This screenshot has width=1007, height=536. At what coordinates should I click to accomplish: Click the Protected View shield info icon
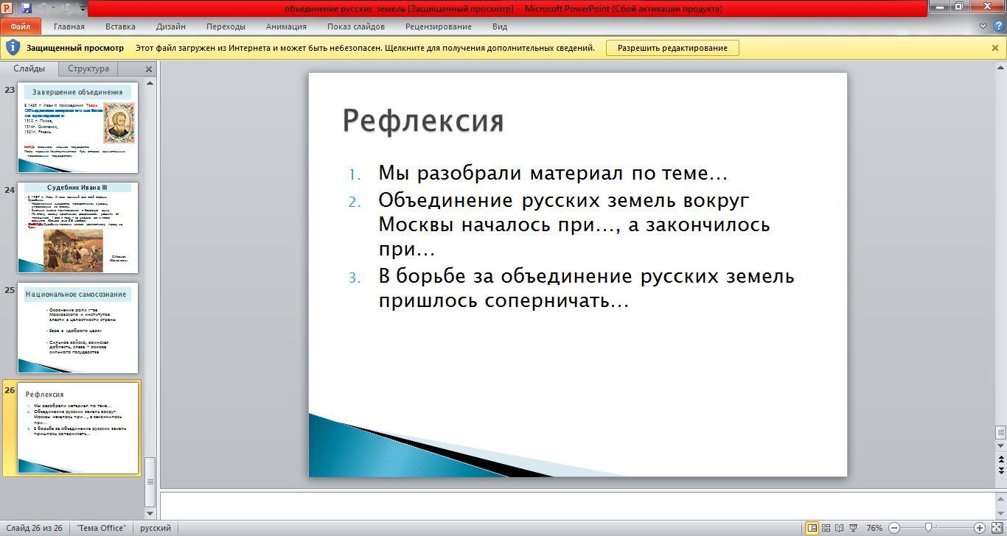point(13,48)
